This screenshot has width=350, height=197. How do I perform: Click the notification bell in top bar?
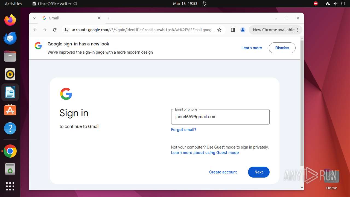204,4
